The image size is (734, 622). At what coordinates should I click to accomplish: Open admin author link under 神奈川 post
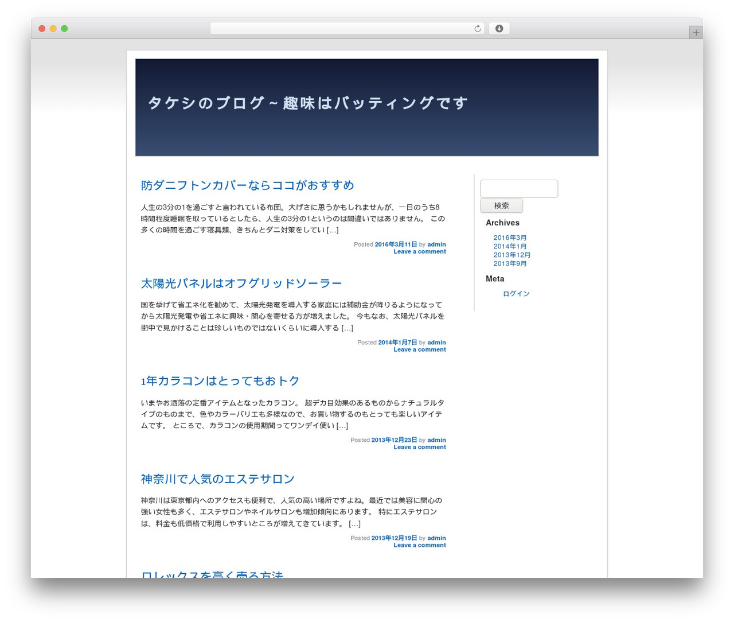tap(436, 538)
